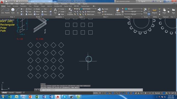Open Excel from the Windows taskbar

pos(10,97)
